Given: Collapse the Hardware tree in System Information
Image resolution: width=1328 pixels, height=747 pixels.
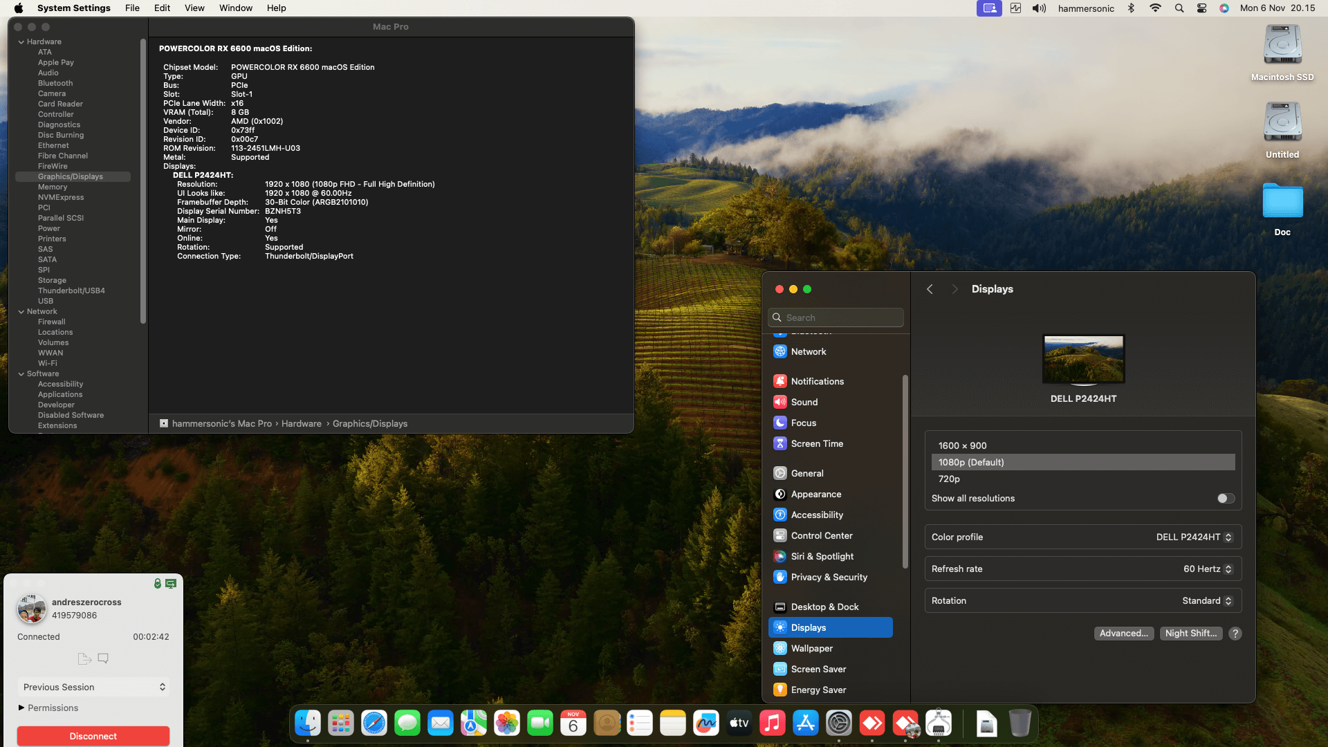Looking at the screenshot, I should (x=21, y=41).
